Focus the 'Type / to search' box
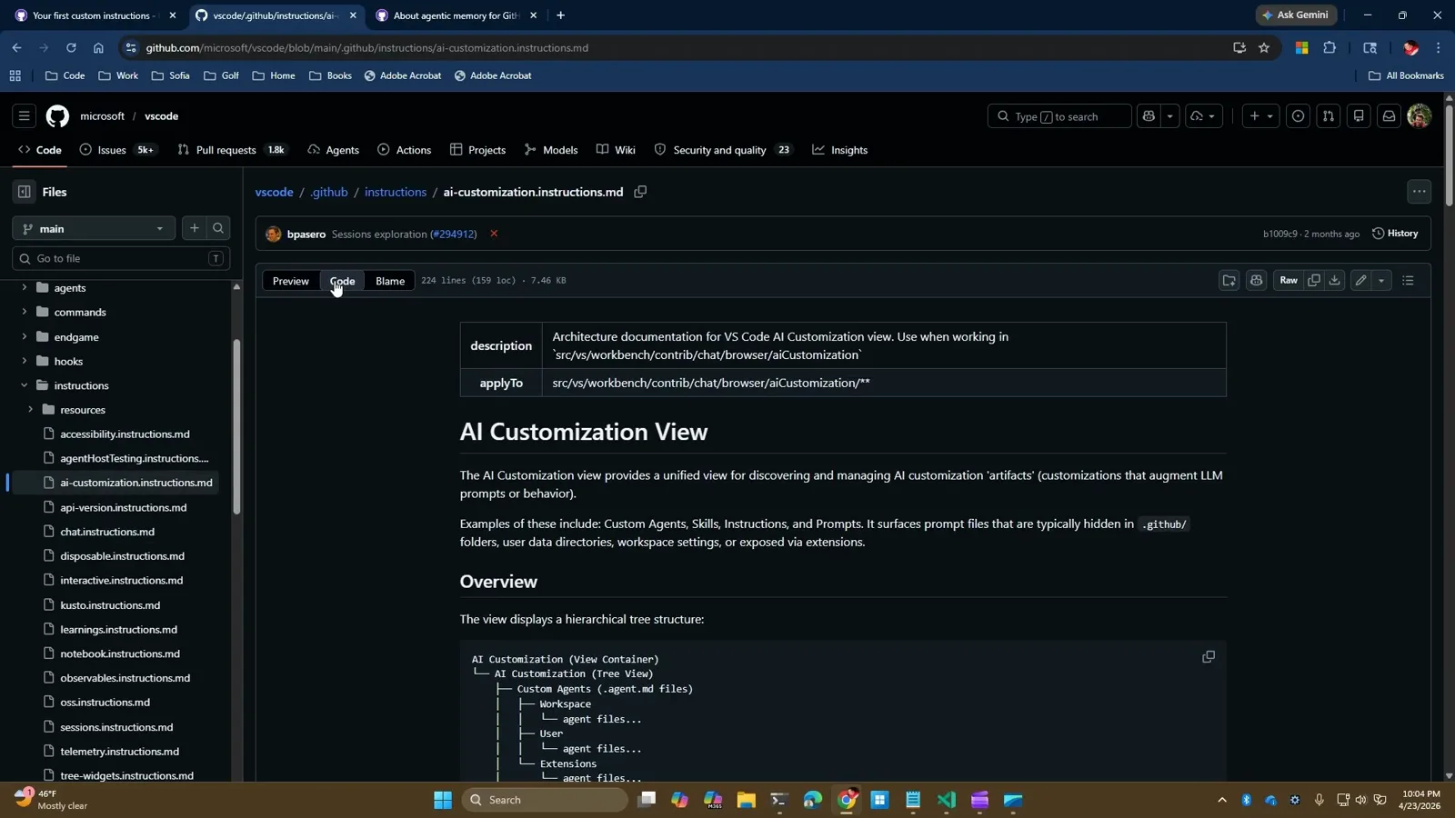 click(1059, 116)
